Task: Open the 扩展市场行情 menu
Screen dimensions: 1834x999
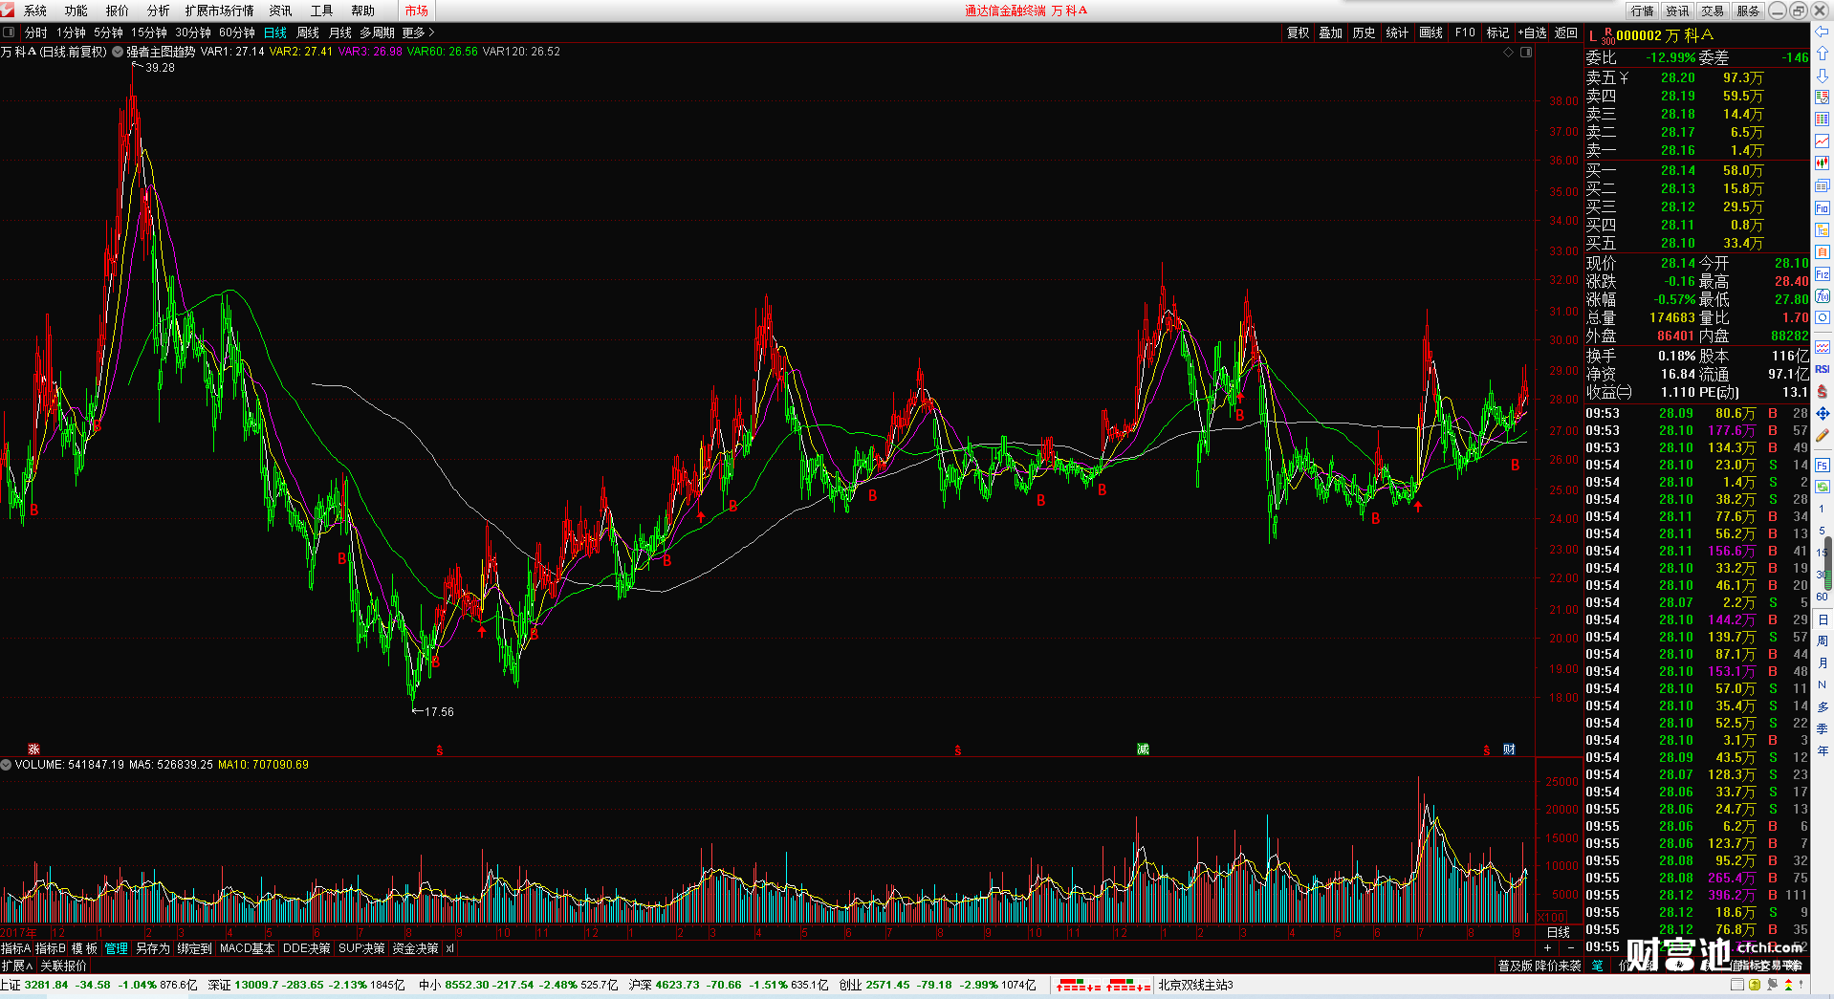Action: click(219, 11)
